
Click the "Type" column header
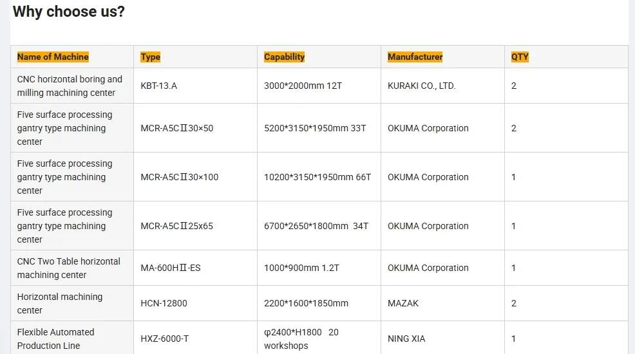click(x=150, y=57)
